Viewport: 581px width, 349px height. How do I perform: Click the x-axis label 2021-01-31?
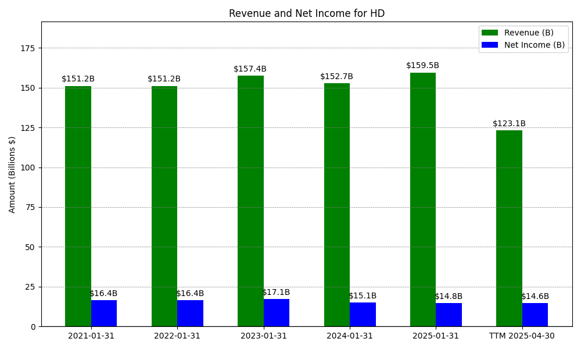point(91,336)
